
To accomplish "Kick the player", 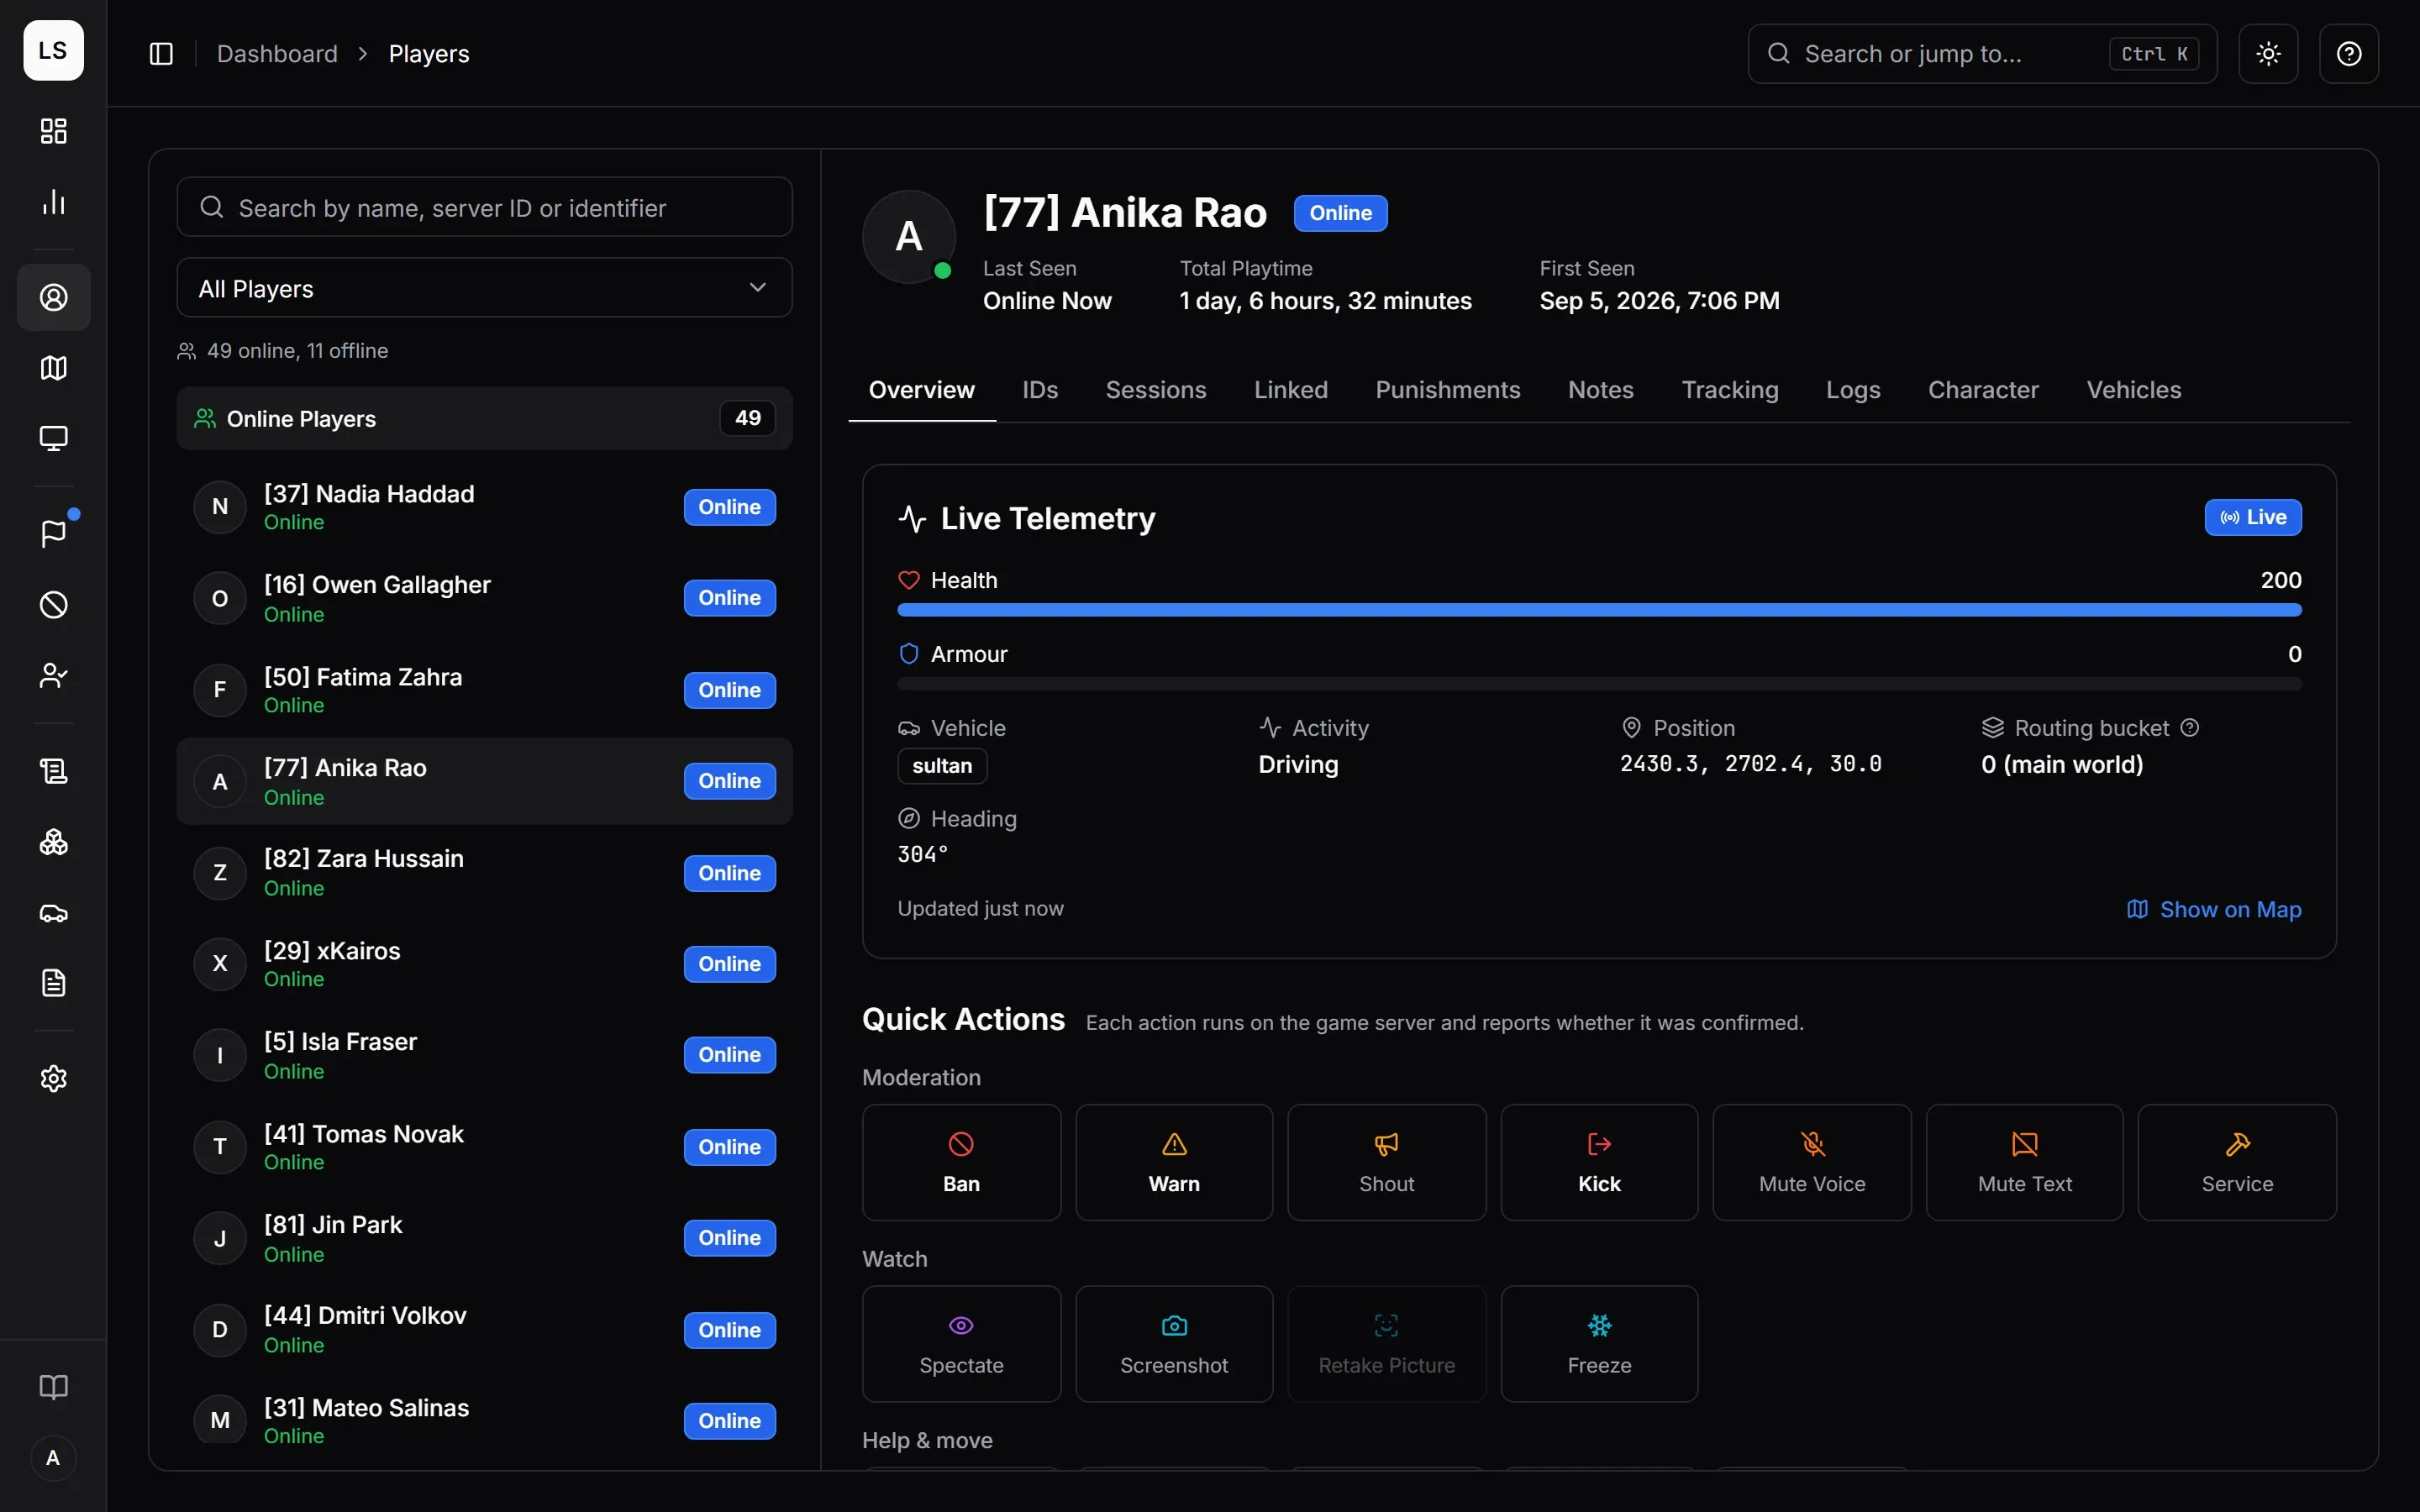I will pyautogui.click(x=1599, y=1162).
